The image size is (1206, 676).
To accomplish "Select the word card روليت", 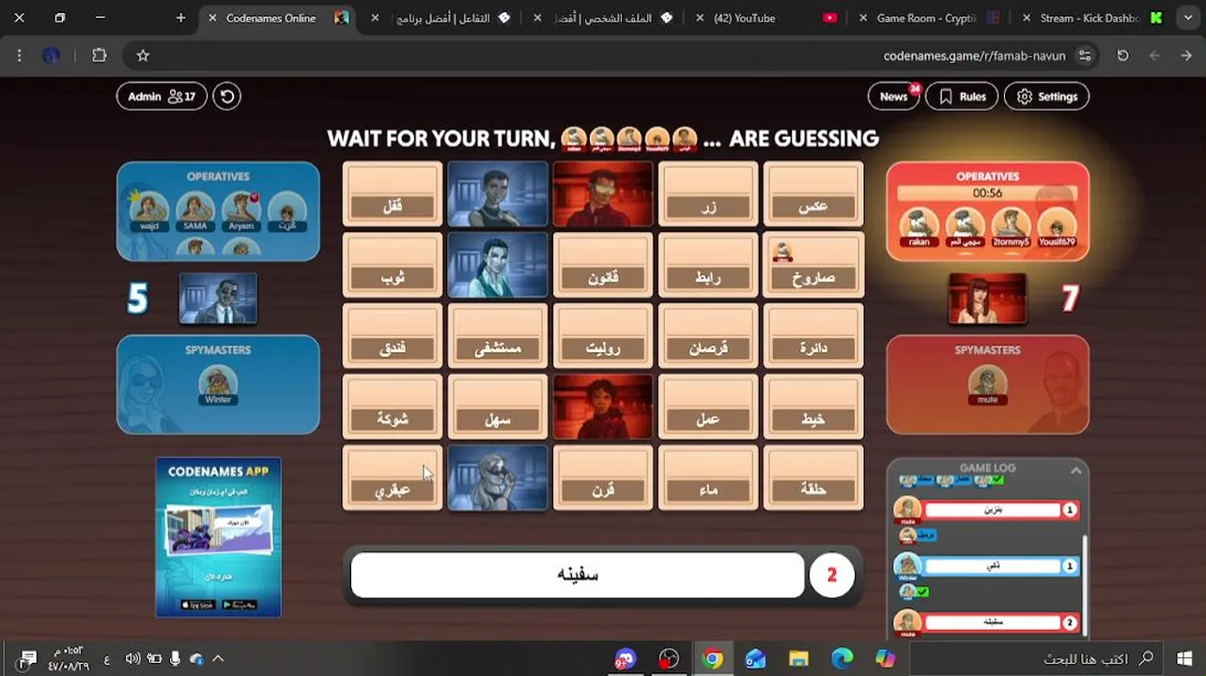I will [603, 336].
